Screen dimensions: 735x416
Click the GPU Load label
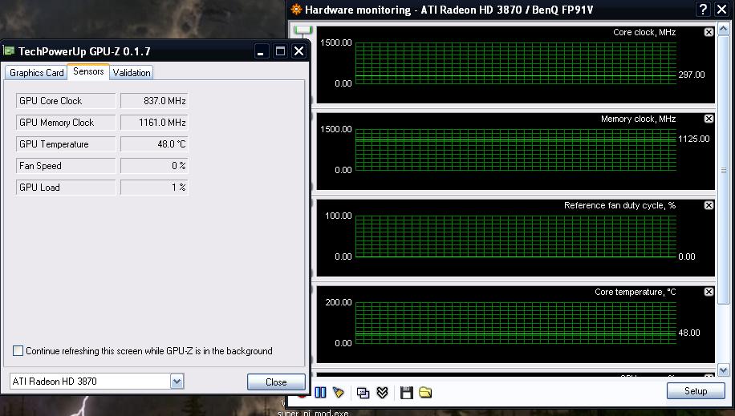coord(66,187)
